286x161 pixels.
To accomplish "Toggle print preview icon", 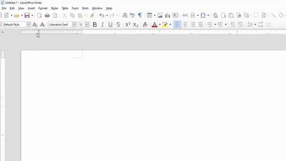I will 55,15.
